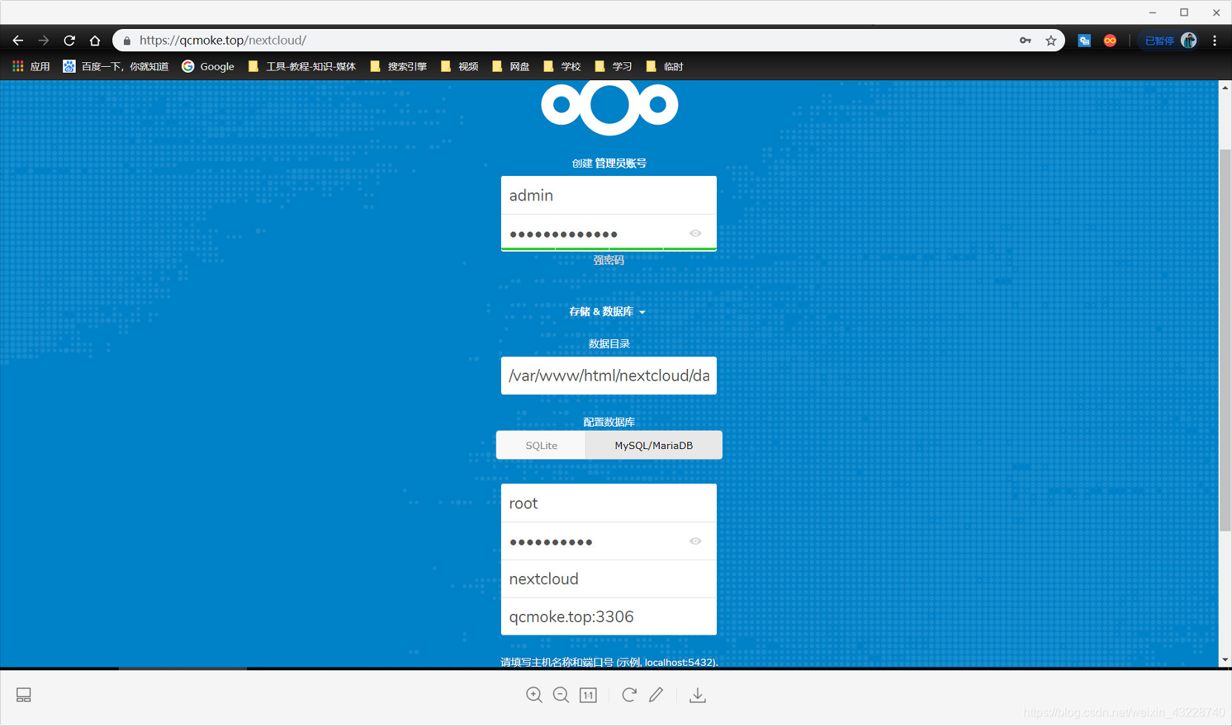Image resolution: width=1232 pixels, height=726 pixels.
Task: Click the browser forward arrow
Action: (44, 41)
